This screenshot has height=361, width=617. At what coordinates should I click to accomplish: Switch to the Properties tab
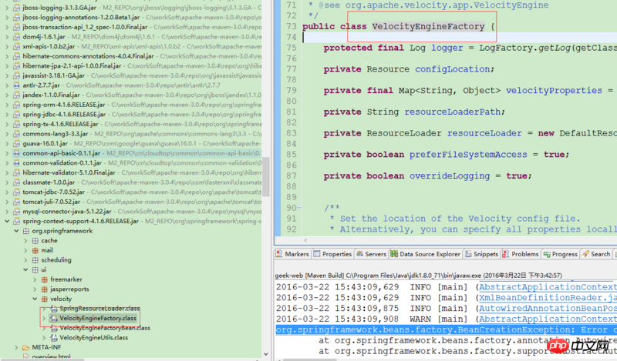[333, 254]
